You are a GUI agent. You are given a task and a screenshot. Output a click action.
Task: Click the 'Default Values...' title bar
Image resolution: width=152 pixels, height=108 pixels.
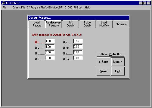point(79,18)
